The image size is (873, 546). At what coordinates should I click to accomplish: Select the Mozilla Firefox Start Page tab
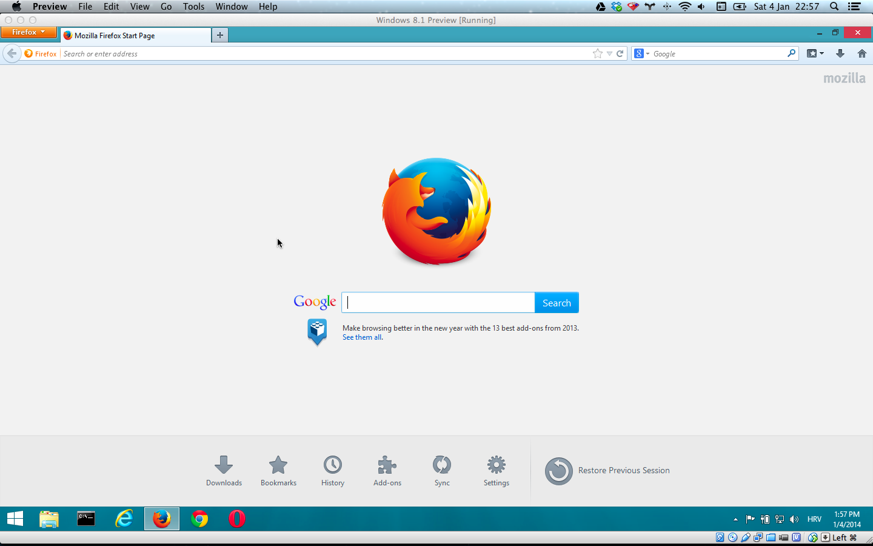(x=135, y=35)
